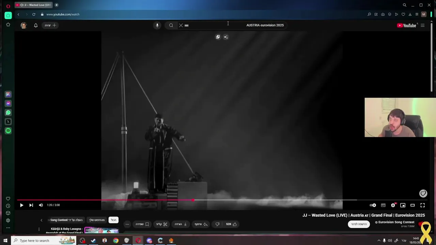Select the 'From Song Contest' chip
This screenshot has width=436, height=245.
(x=66, y=220)
